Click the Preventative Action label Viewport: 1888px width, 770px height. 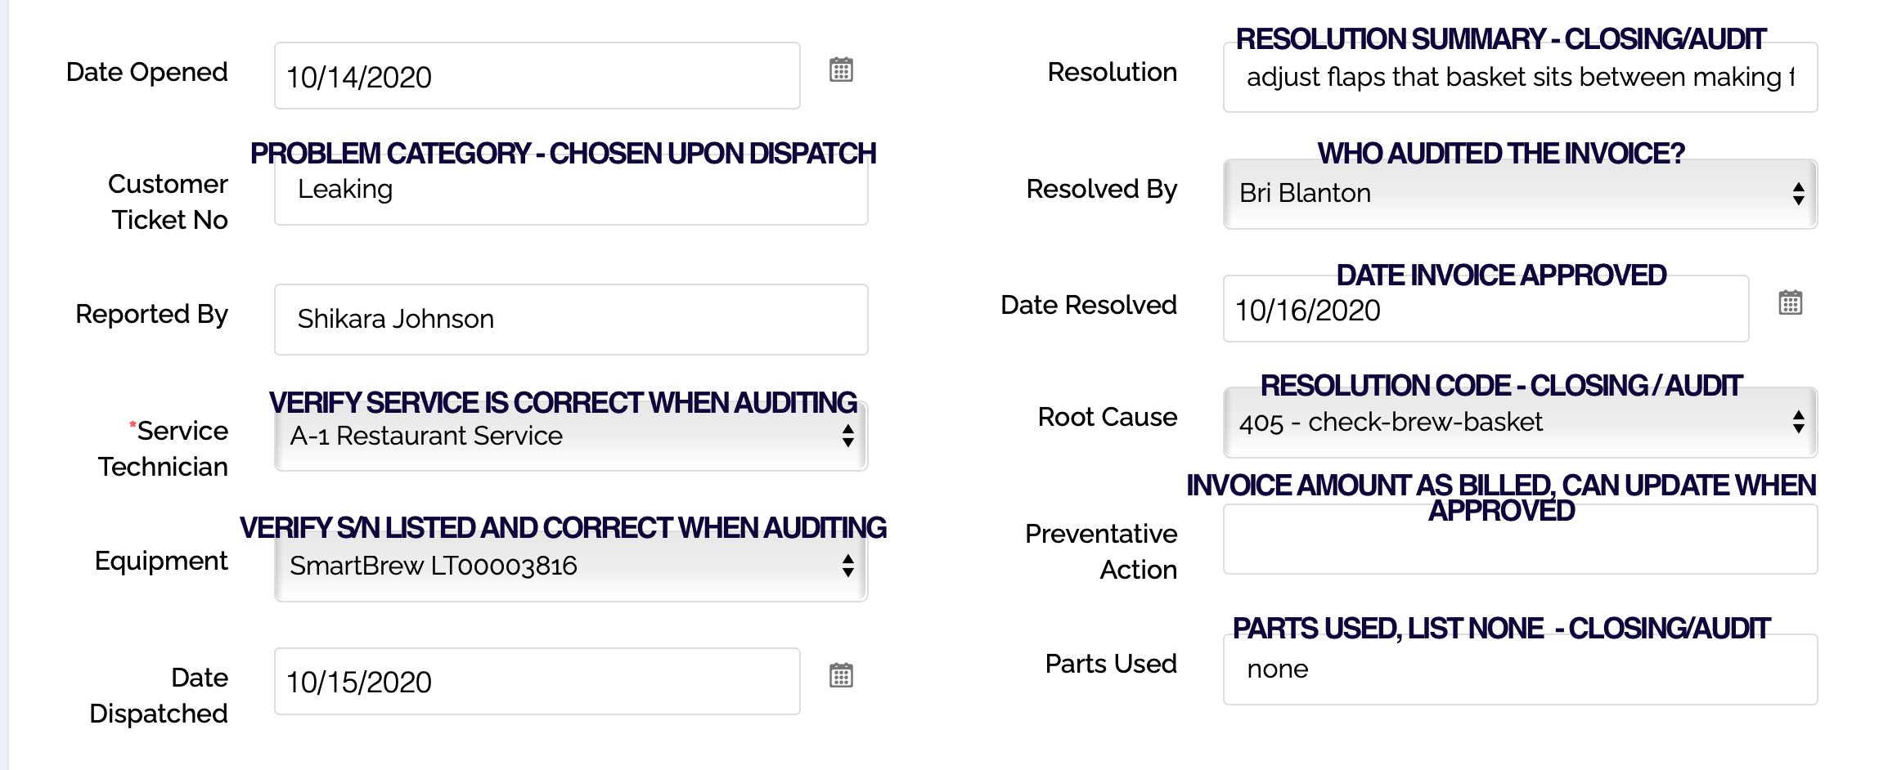click(1101, 552)
